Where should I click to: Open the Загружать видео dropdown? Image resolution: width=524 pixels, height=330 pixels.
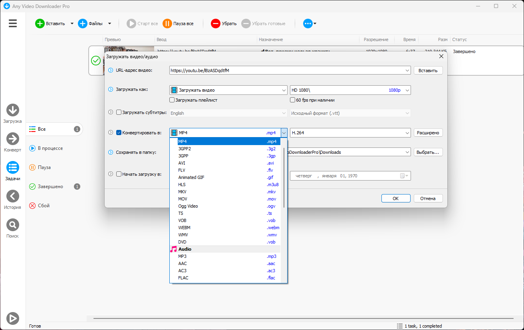pos(284,90)
